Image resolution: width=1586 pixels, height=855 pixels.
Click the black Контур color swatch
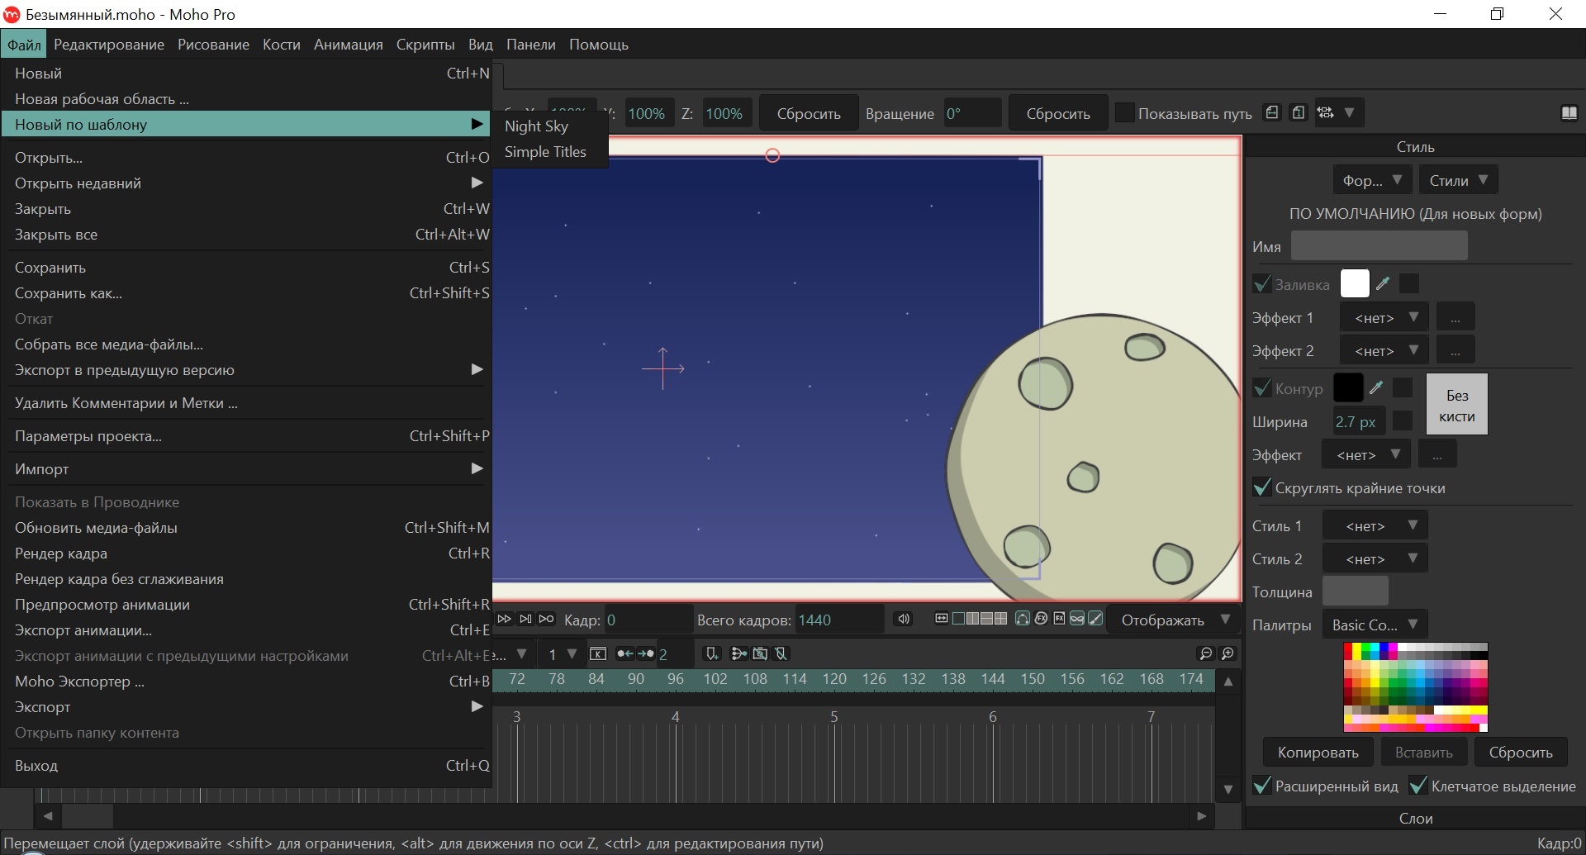pos(1348,387)
